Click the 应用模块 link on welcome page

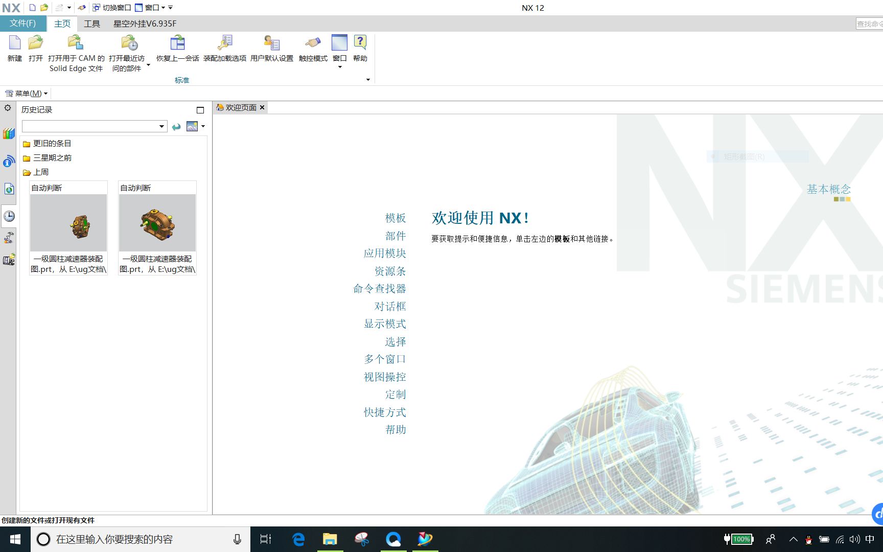click(385, 254)
